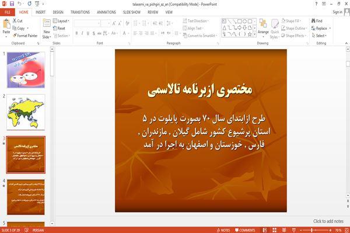350x233 pixels.
Task: Clear all text formatting
Action: [x=127, y=23]
